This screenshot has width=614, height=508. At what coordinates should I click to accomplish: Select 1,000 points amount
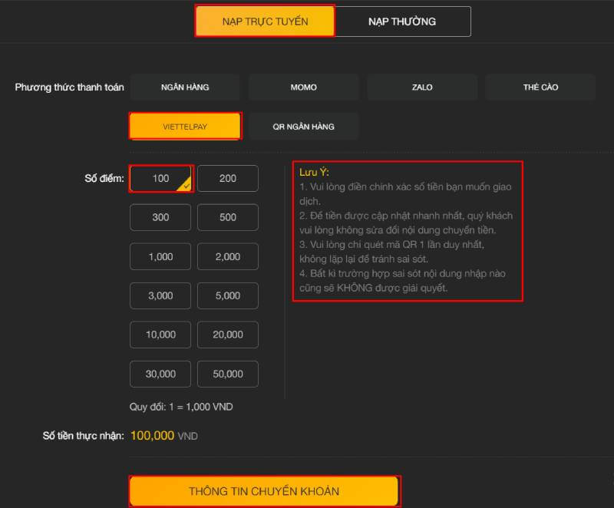[x=160, y=257]
